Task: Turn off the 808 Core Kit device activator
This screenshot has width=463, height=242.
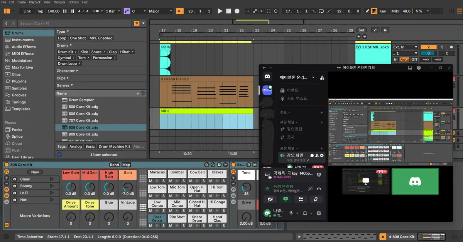Action: (7, 165)
